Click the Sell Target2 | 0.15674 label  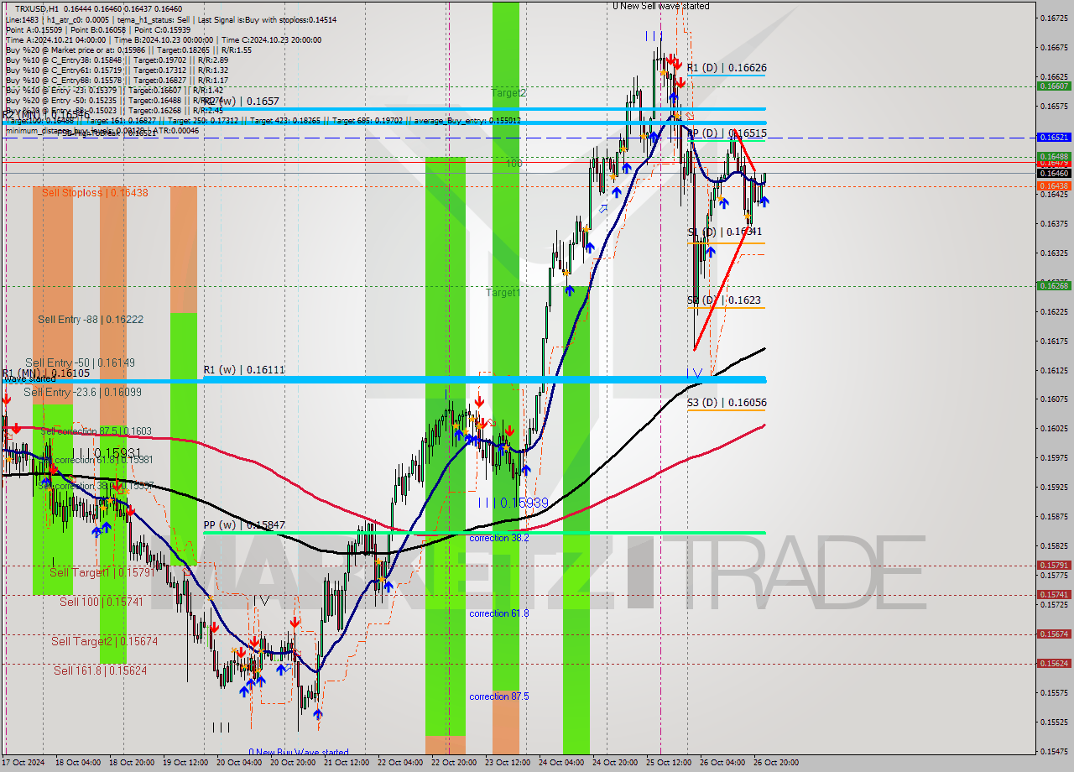[105, 641]
